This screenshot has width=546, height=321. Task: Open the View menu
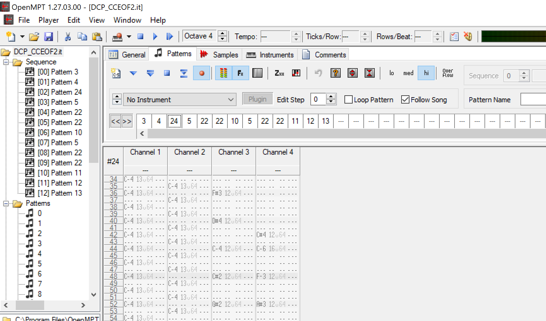pyautogui.click(x=97, y=20)
